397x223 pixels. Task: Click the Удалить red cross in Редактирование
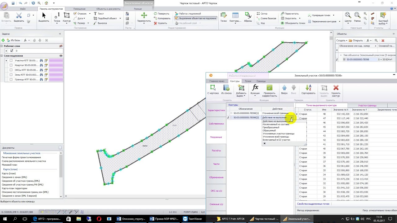coord(160,23)
